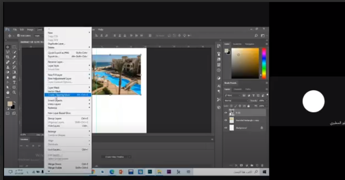
Task: Open Microsoft Edge from the taskbar
Action: (x=112, y=172)
